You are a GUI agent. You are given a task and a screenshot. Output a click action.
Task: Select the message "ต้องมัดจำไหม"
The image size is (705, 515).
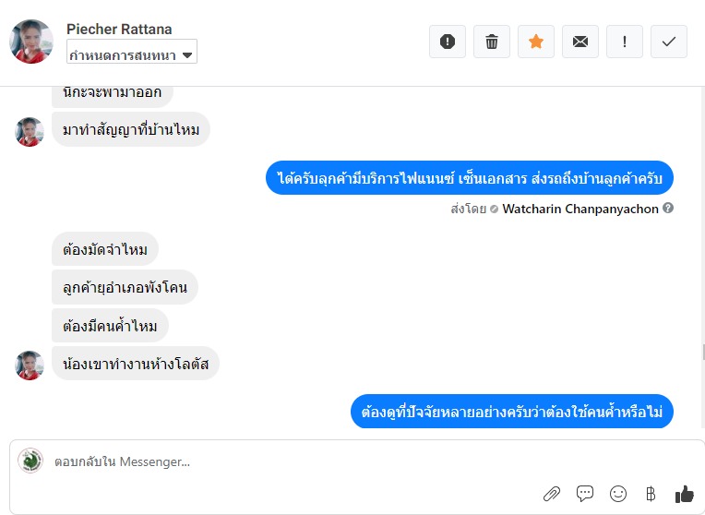pyautogui.click(x=105, y=249)
